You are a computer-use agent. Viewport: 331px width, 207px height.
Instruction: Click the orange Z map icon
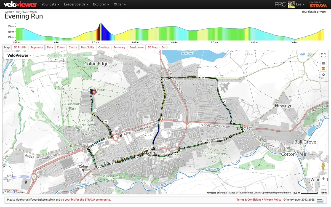coord(324,69)
